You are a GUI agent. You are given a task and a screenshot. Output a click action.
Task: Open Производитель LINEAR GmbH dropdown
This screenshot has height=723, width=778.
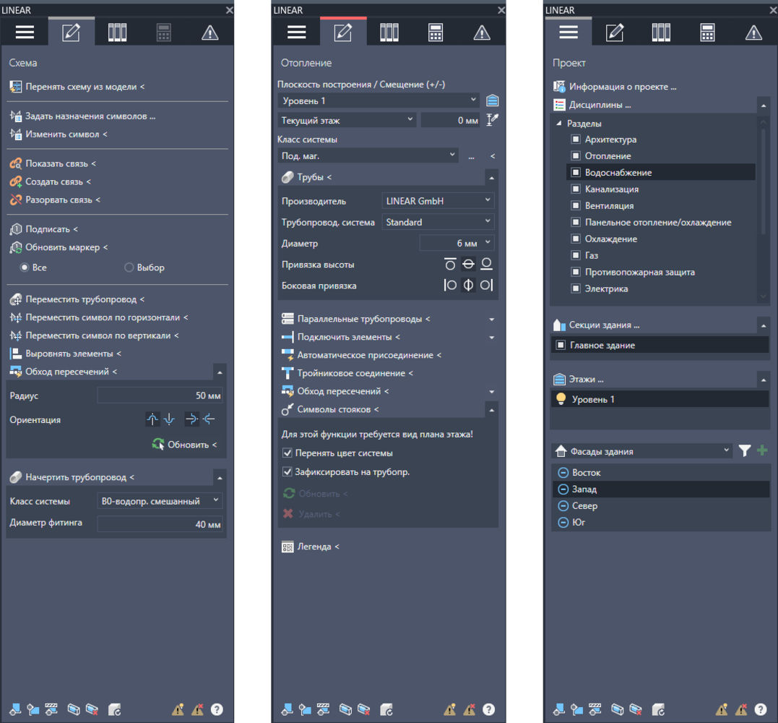coord(438,201)
